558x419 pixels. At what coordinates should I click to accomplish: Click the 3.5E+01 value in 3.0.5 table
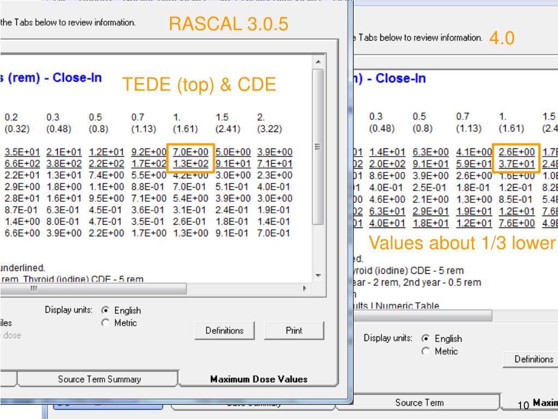coord(22,152)
